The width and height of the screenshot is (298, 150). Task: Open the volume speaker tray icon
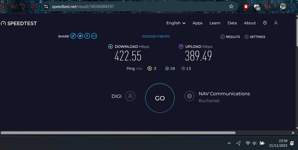tap(255, 143)
